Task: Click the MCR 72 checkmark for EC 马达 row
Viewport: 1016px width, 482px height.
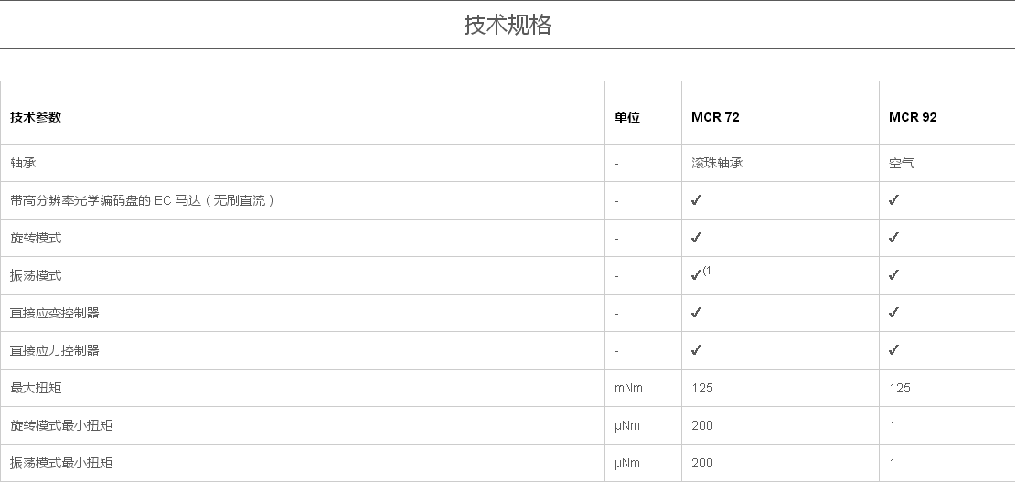Action: (696, 200)
